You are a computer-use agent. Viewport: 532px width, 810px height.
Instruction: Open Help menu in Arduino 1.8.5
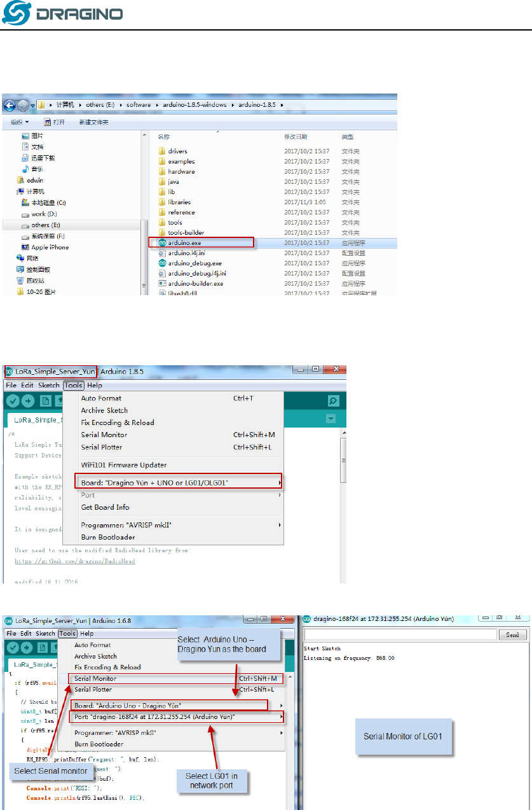click(94, 385)
